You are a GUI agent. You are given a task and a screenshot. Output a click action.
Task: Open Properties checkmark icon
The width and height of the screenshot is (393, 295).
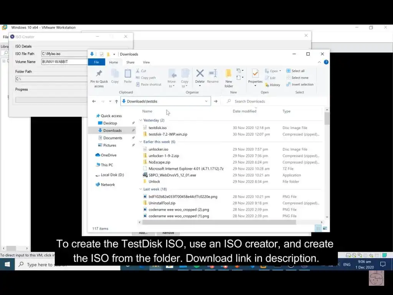[255, 73]
